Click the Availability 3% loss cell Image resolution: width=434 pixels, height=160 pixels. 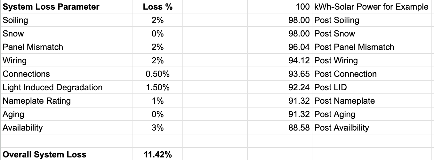pos(157,128)
